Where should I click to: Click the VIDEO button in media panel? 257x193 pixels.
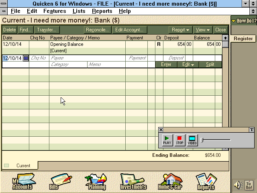(x=192, y=140)
